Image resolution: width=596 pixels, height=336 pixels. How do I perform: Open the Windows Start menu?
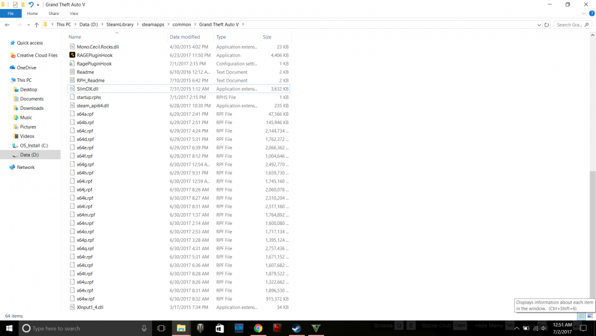point(9,328)
